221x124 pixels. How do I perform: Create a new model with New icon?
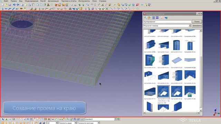(3, 5)
